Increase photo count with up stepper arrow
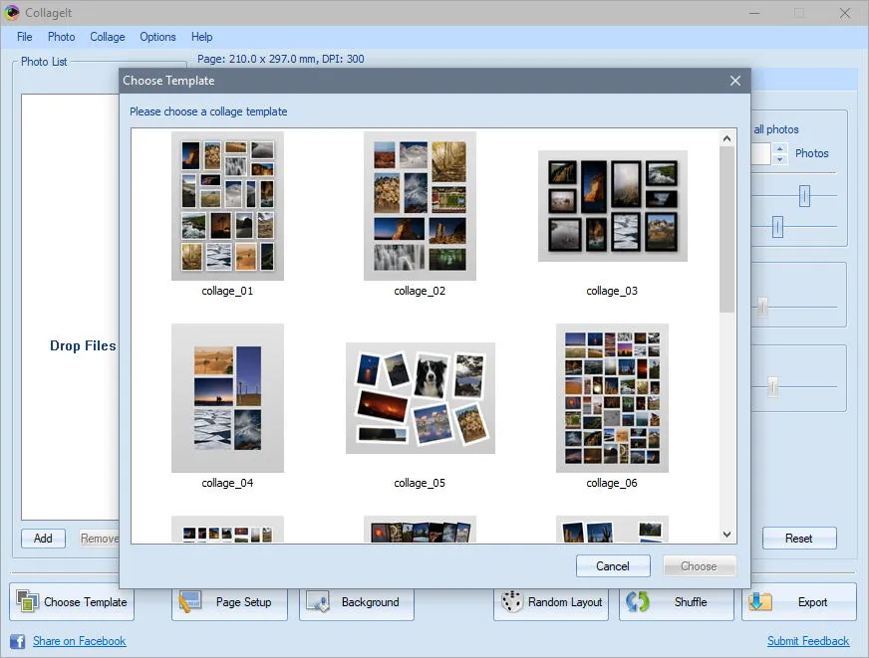Viewport: 869px width, 658px height. 779,148
